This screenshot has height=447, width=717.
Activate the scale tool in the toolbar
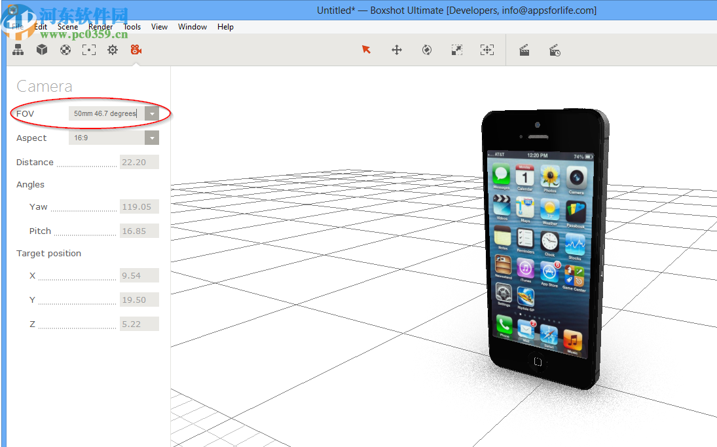[x=457, y=50]
